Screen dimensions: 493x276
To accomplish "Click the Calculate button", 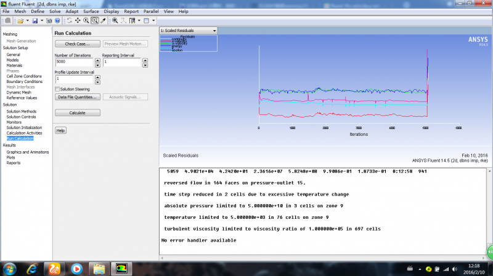I will tap(78, 113).
